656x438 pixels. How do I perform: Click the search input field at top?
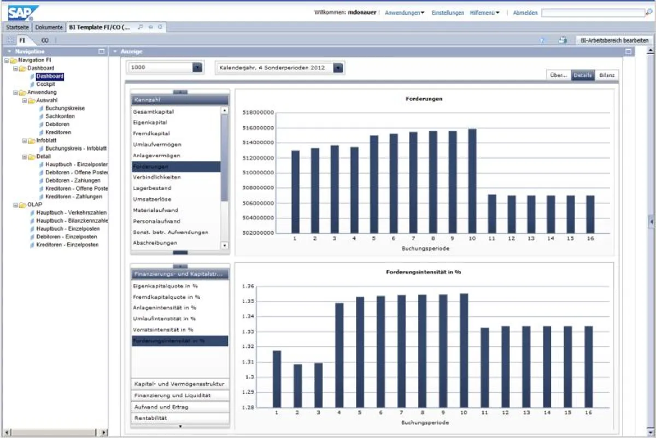(593, 13)
